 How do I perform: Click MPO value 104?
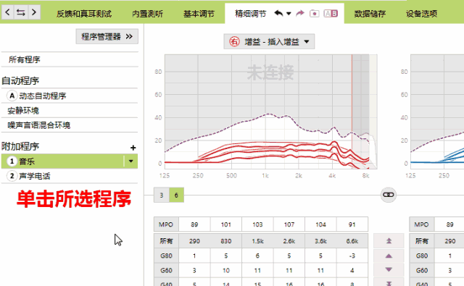click(320, 224)
